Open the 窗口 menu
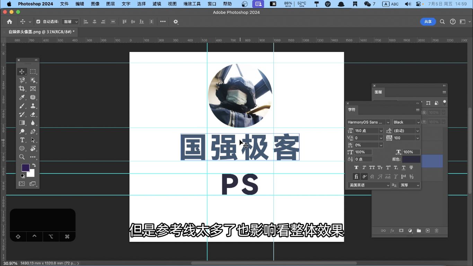The image size is (473, 266). 212,4
